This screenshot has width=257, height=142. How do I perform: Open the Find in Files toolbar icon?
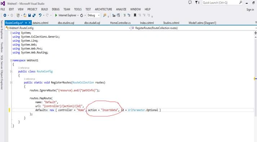(x=105, y=15)
